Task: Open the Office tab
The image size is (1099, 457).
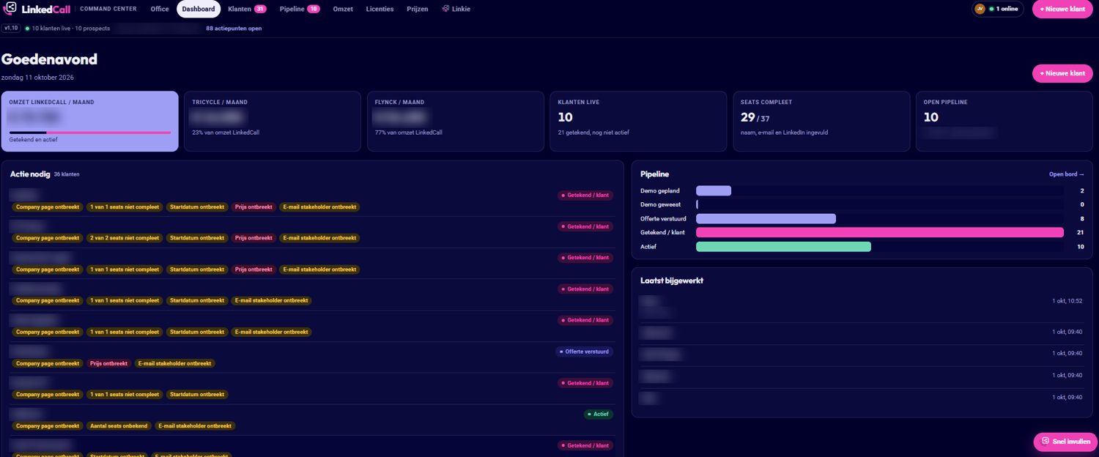Action: tap(160, 9)
